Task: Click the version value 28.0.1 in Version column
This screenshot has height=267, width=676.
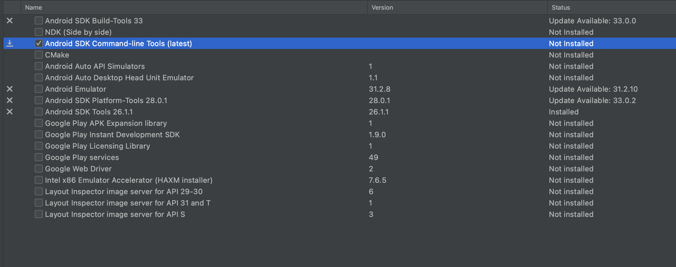Action: tap(379, 100)
